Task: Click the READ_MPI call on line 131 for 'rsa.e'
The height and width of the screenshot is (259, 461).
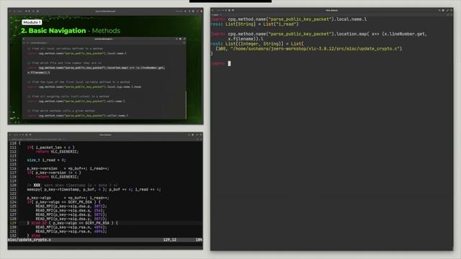Action: 71,232
